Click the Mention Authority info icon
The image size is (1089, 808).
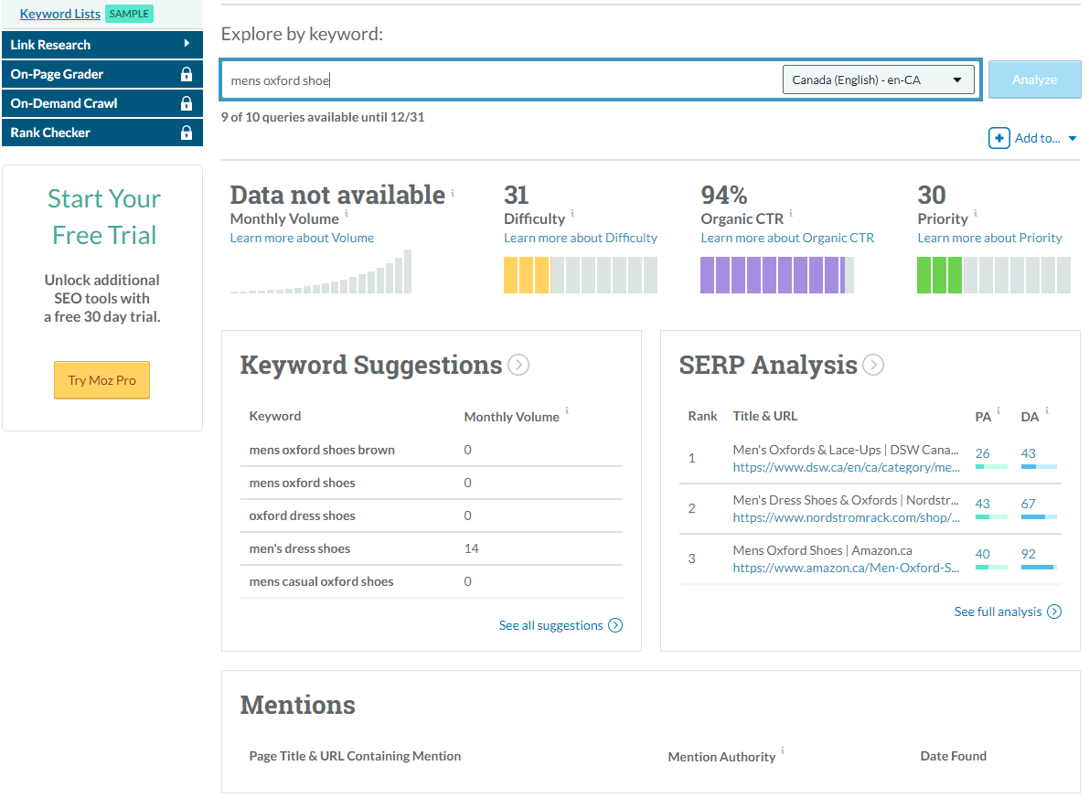[x=783, y=751]
